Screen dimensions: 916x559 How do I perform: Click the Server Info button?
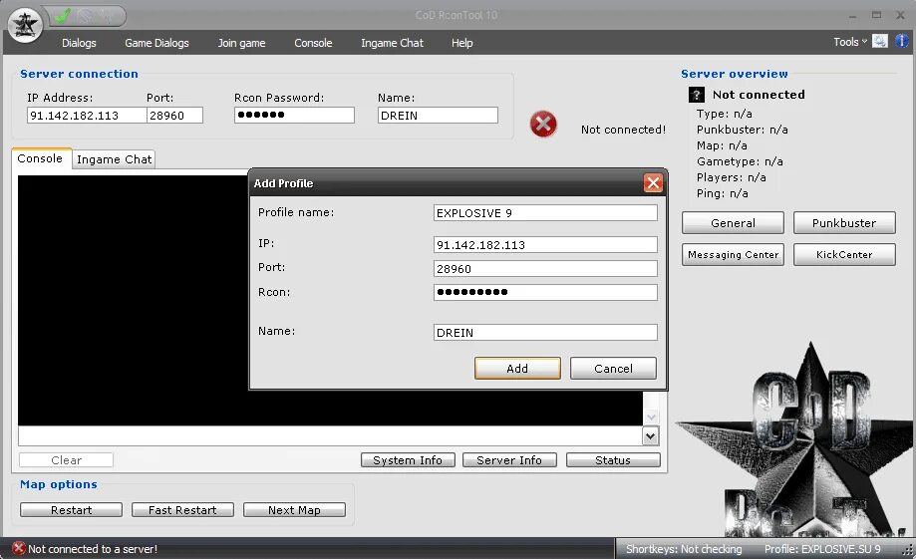coord(509,459)
